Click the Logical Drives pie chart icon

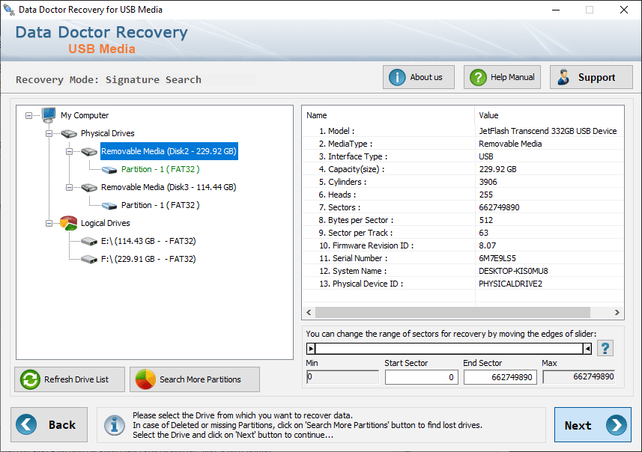tap(68, 223)
